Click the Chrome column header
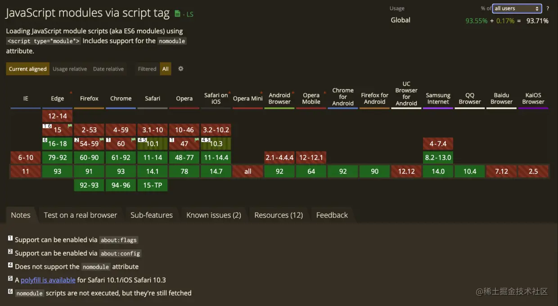The width and height of the screenshot is (558, 306). click(121, 99)
